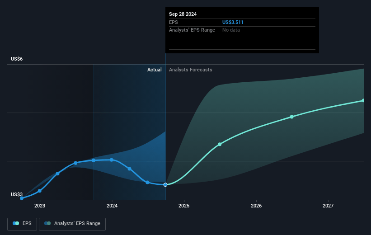The width and height of the screenshot is (371, 235).
Task: Click the EPS point just before 2024
Action: point(94,160)
